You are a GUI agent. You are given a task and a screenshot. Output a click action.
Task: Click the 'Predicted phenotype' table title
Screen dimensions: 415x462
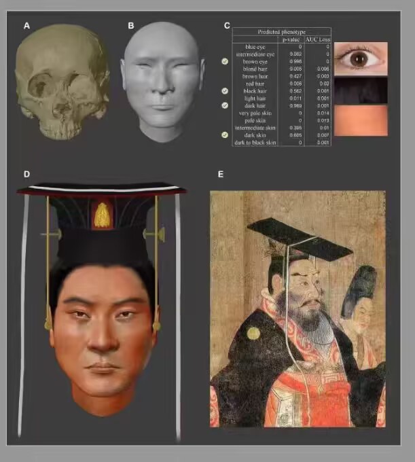pyautogui.click(x=282, y=32)
